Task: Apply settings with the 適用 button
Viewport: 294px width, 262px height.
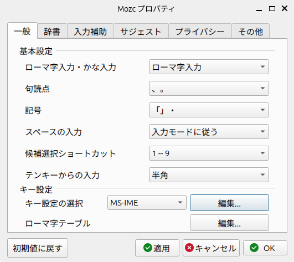Action: [157, 248]
